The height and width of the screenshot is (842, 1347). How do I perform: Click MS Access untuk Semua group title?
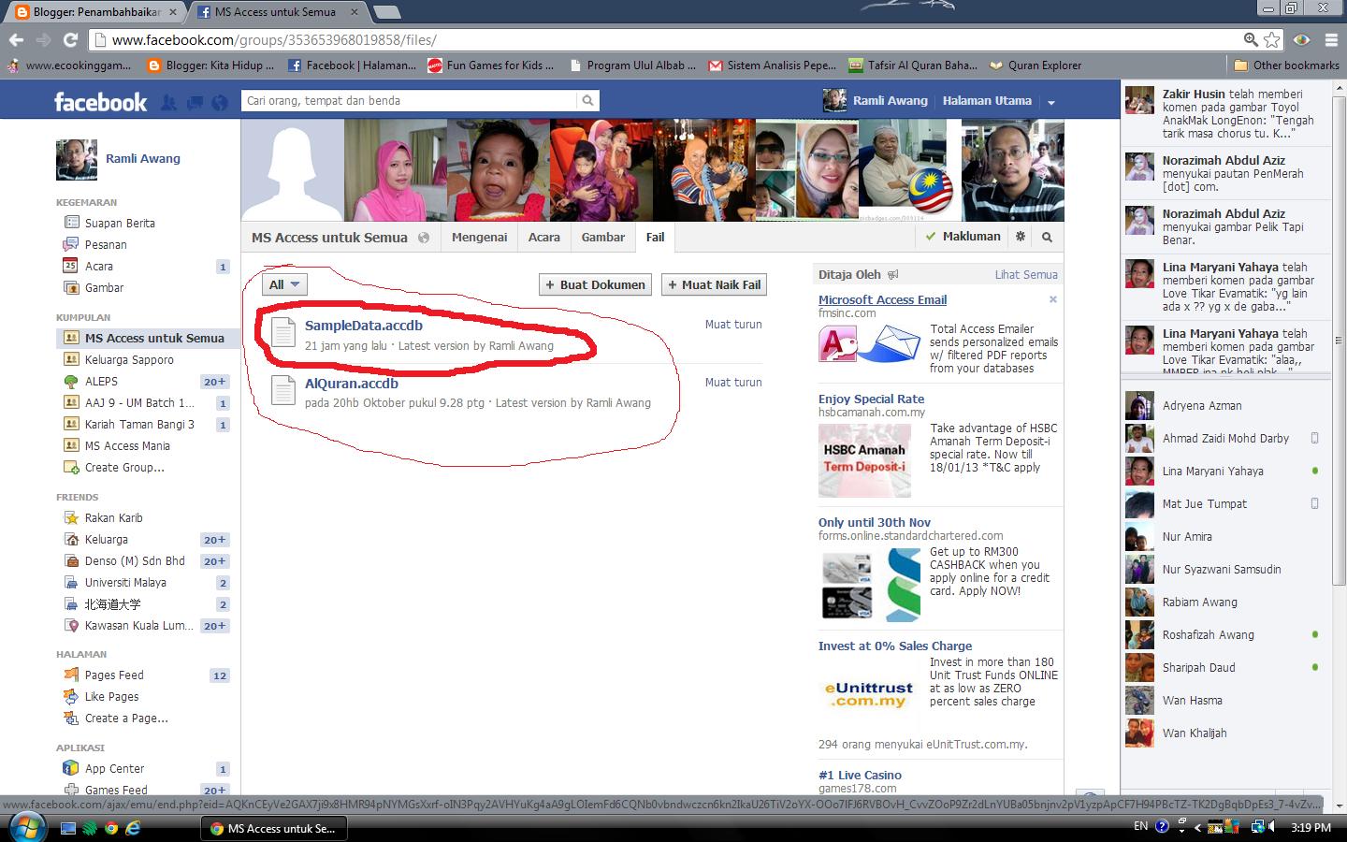point(329,238)
